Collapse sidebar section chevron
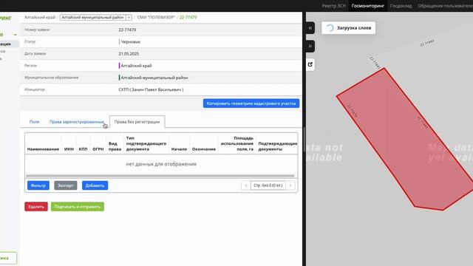Image resolution: width=473 pixels, height=266 pixels. tap(15, 35)
